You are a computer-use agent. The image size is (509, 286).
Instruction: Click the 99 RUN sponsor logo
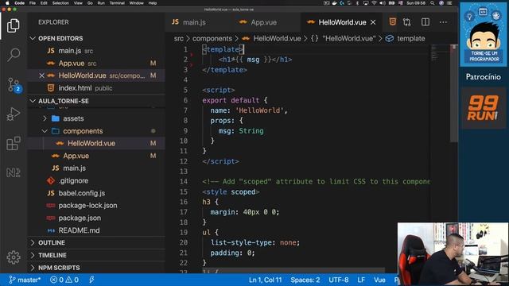[484, 108]
